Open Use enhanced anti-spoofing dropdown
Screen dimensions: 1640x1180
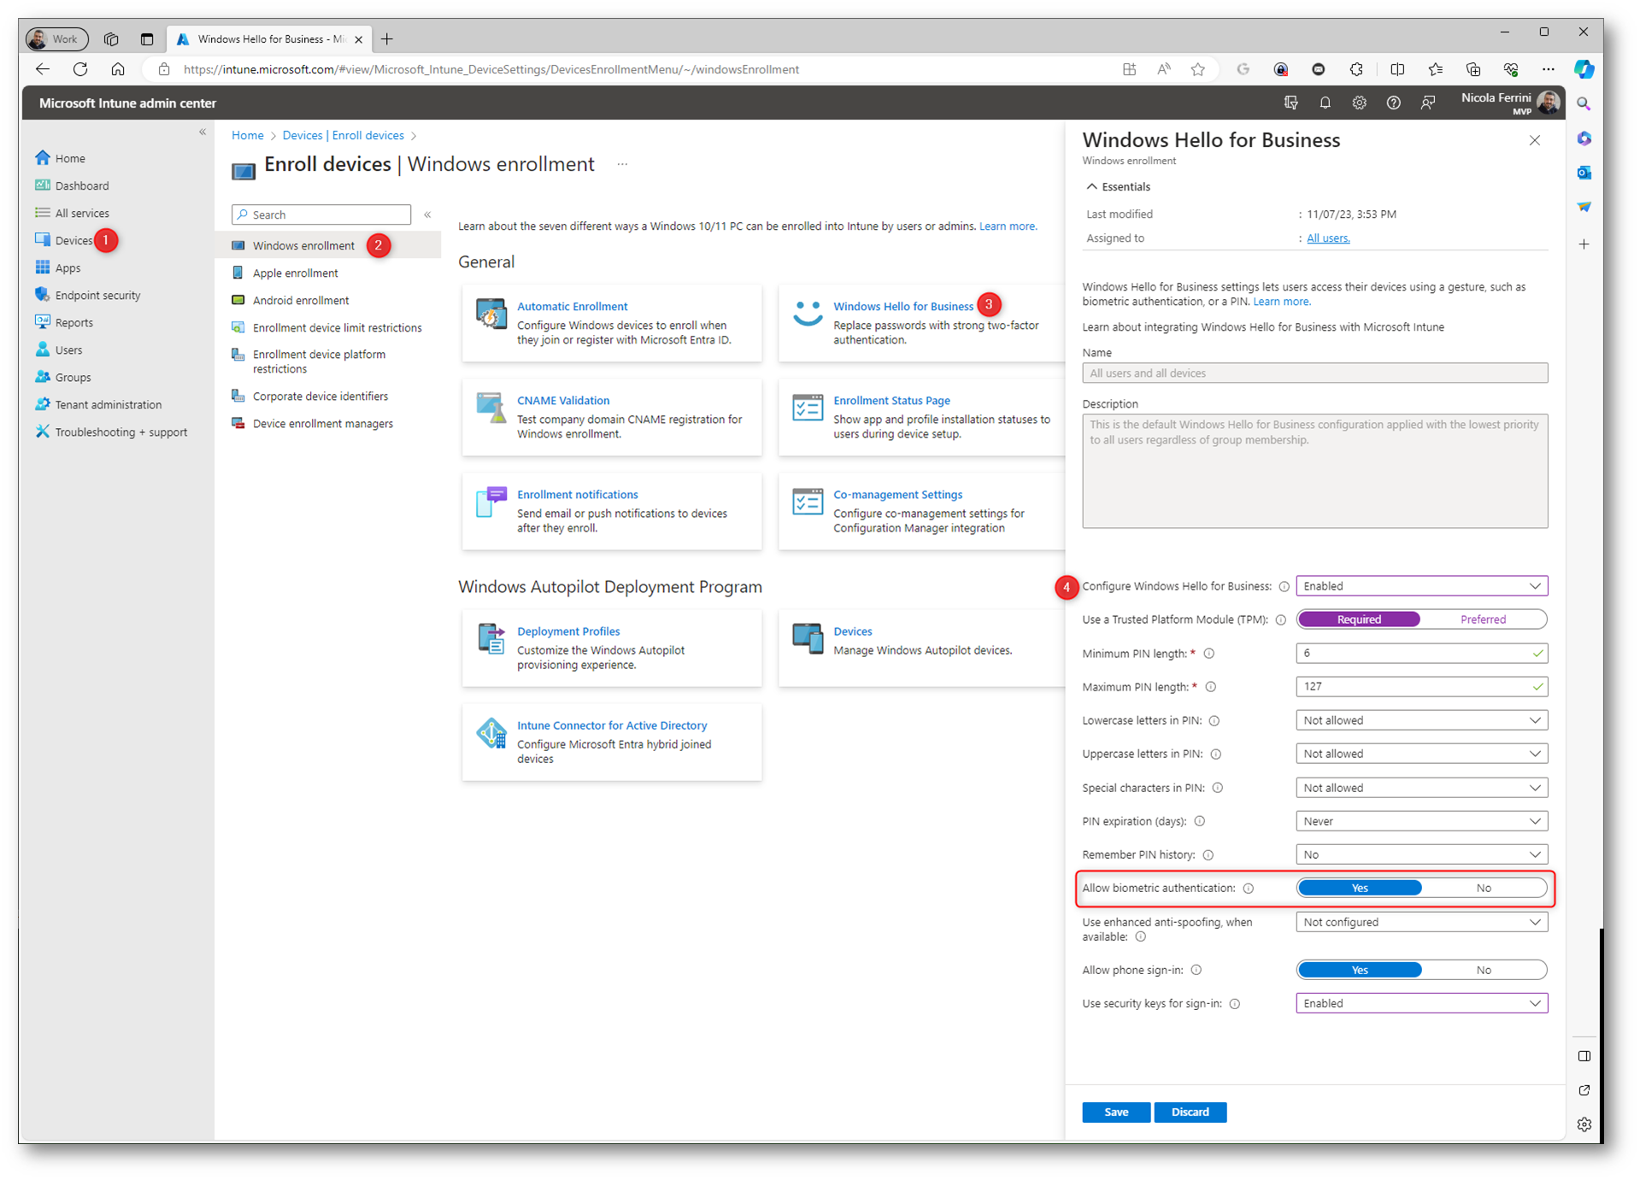[x=1421, y=922]
